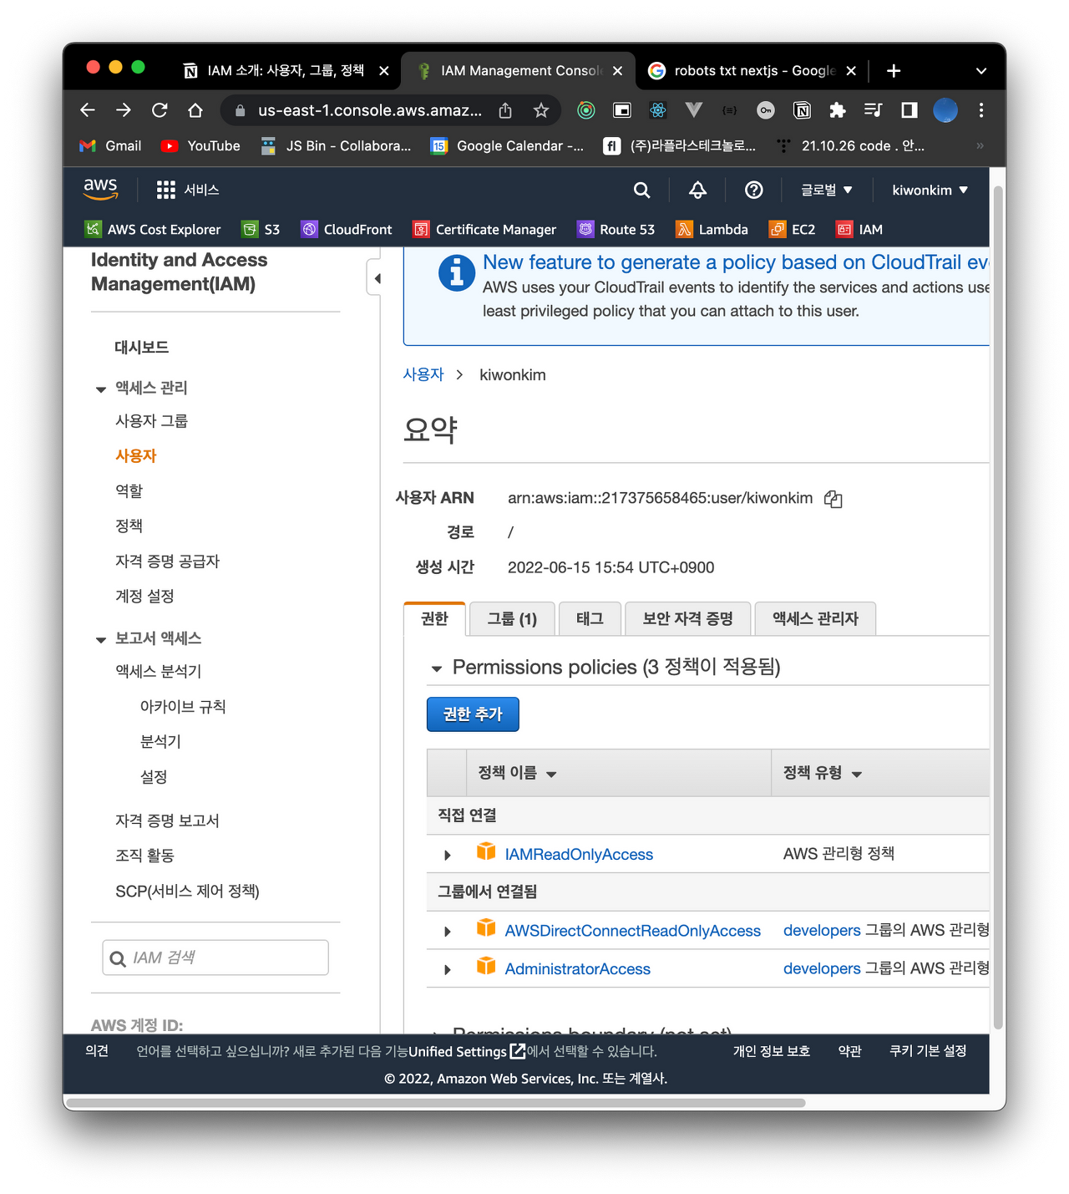This screenshot has width=1069, height=1194.
Task: Open the extensions puzzle piece icon
Action: click(837, 110)
